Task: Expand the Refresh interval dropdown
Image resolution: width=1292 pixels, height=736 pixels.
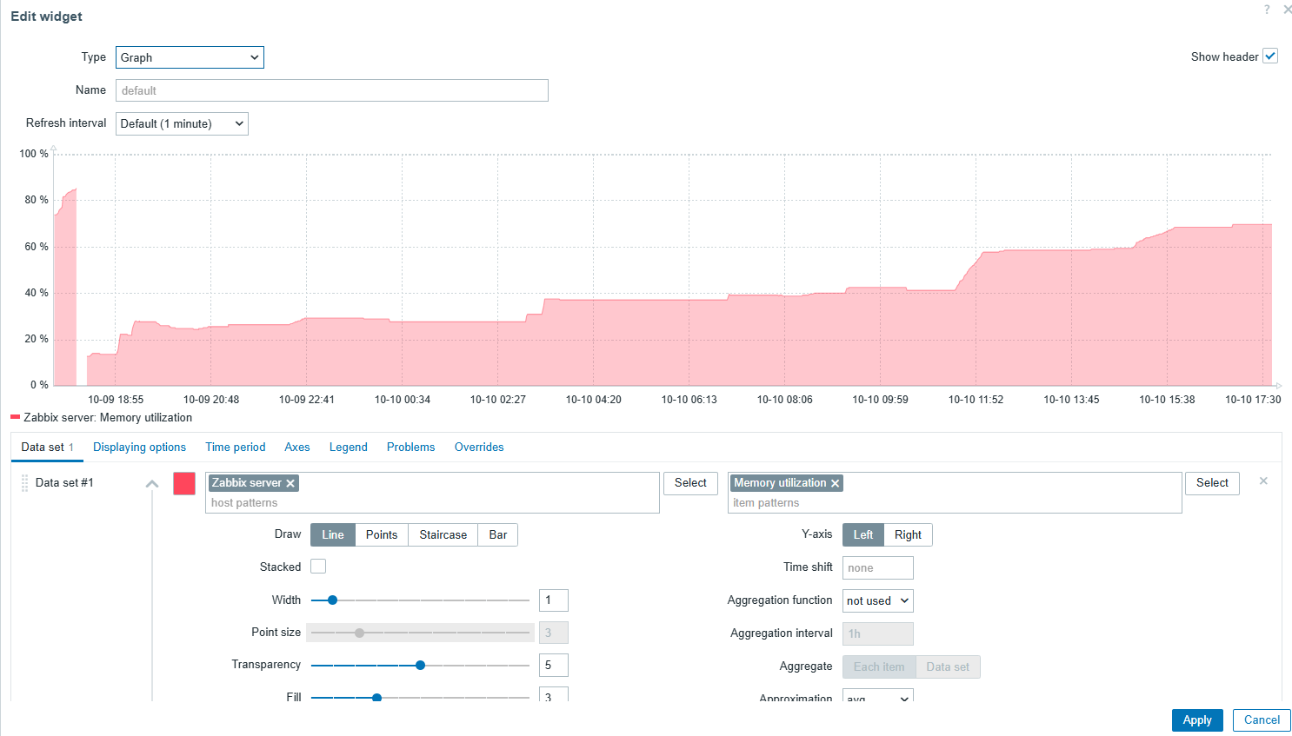Action: (x=182, y=123)
